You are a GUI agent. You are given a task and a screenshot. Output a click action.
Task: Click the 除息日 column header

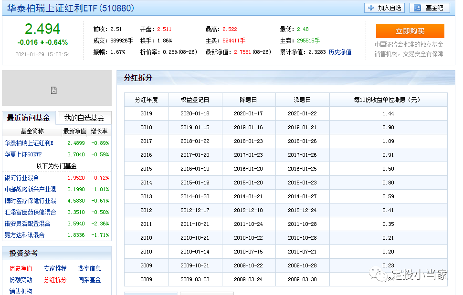coord(248,100)
